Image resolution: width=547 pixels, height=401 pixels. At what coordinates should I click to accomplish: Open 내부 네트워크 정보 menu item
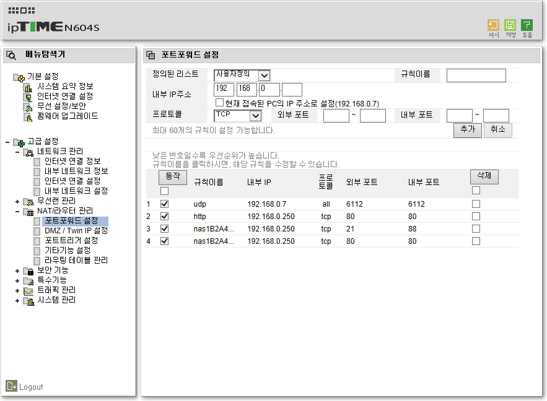coord(76,171)
